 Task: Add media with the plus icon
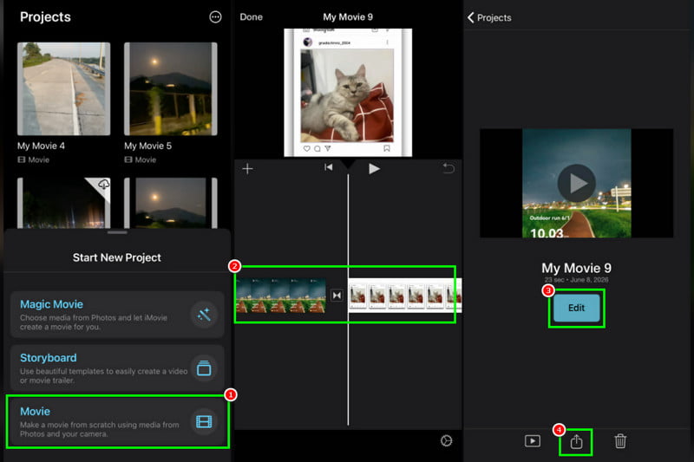(x=247, y=168)
